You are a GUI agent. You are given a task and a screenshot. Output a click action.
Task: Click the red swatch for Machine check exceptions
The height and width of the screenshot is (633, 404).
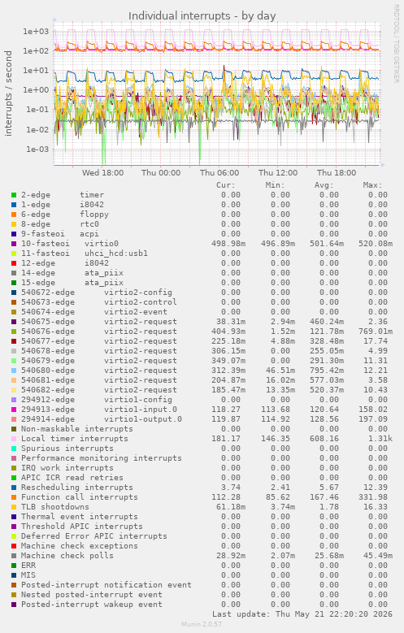[x=14, y=546]
